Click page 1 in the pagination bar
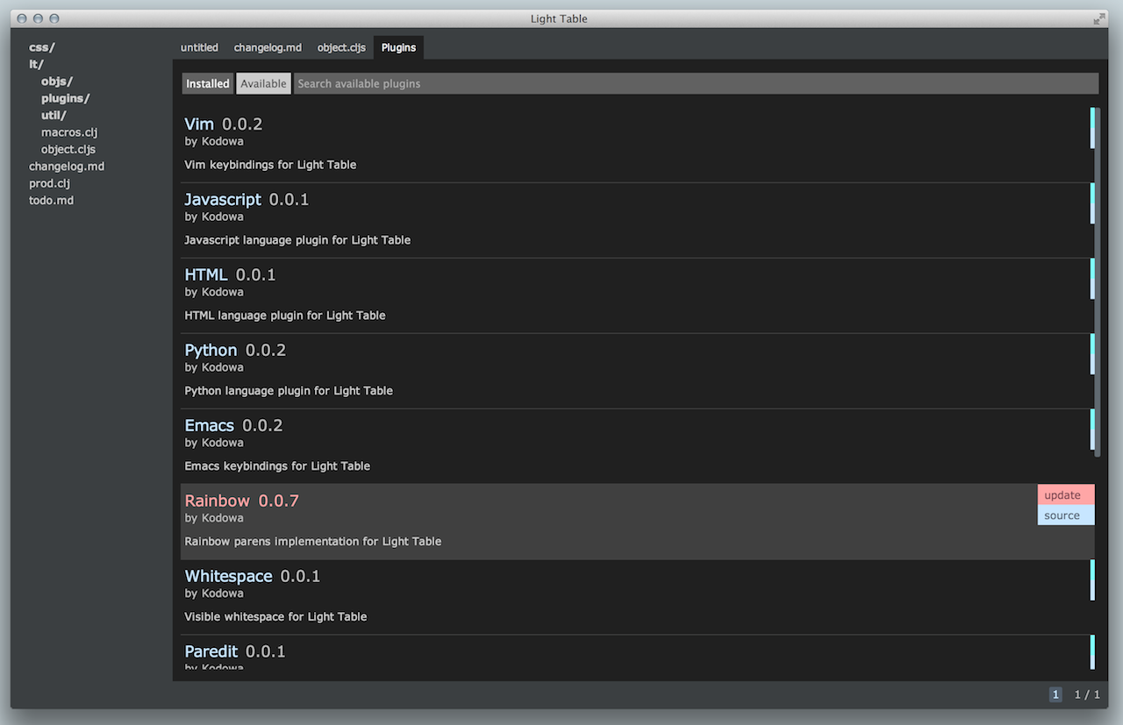 (1055, 693)
